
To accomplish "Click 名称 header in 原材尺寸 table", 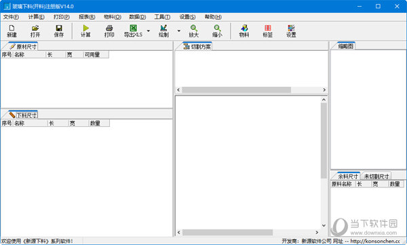I will 29,54.
